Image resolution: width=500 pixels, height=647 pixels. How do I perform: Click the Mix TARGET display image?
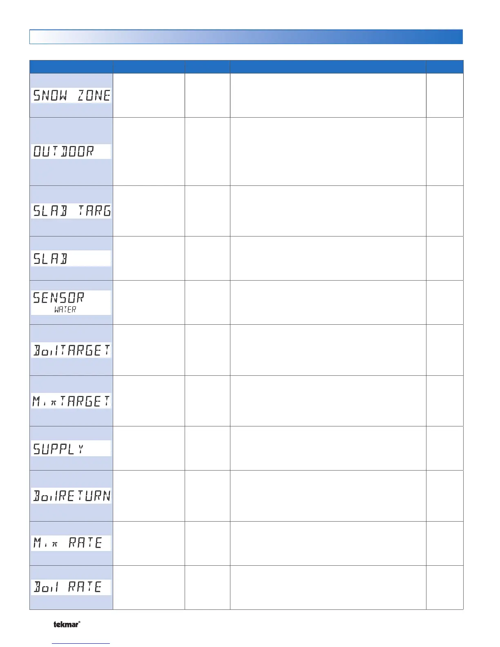tap(71, 401)
